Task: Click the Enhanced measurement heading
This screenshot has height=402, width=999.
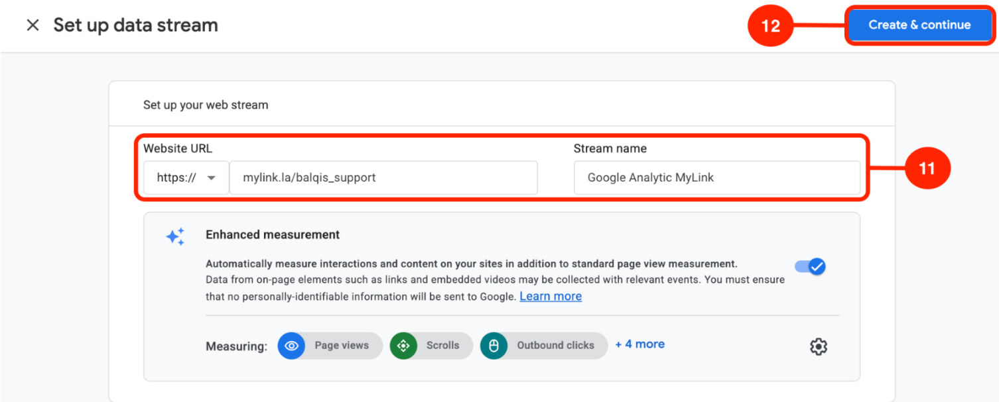Action: tap(273, 234)
